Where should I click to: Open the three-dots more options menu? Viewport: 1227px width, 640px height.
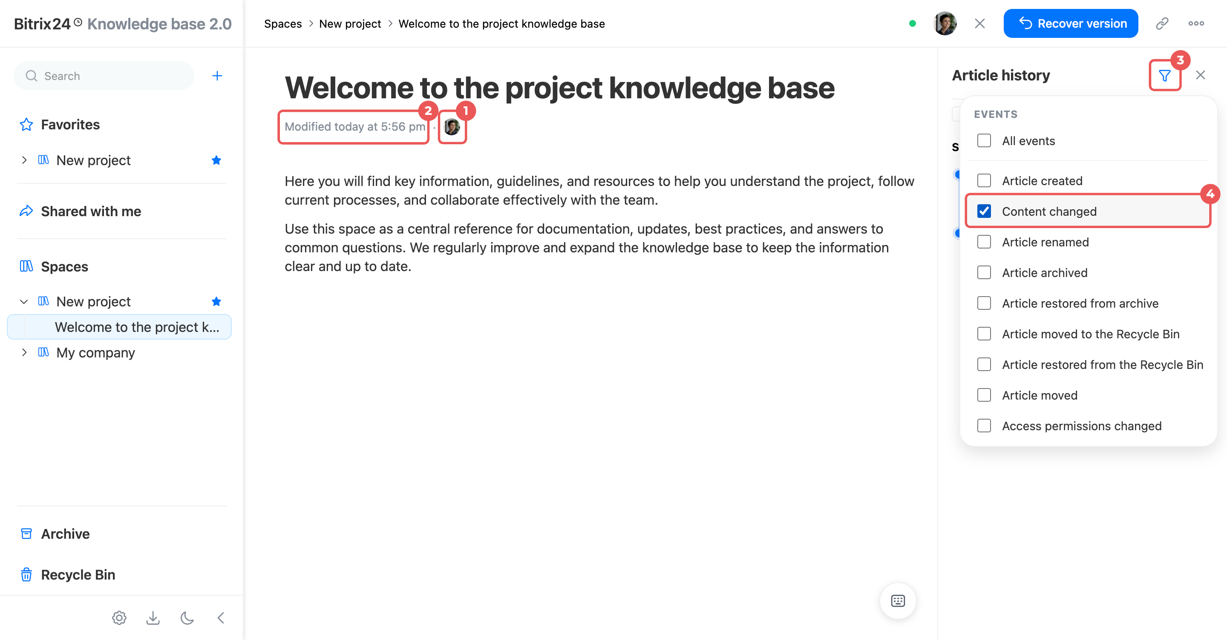point(1196,23)
